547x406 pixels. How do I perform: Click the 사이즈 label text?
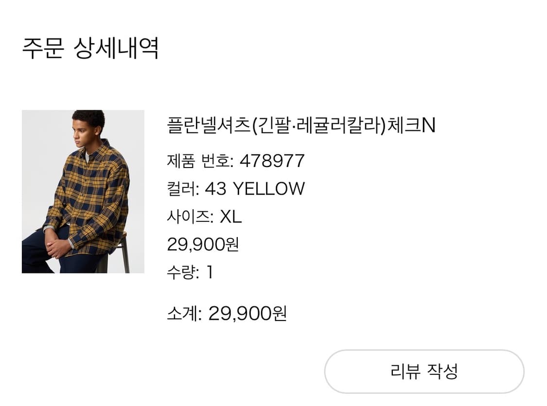coord(183,216)
